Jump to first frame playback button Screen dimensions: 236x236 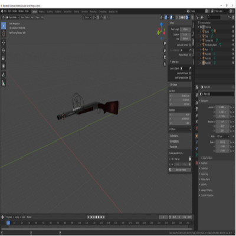click(x=88, y=217)
